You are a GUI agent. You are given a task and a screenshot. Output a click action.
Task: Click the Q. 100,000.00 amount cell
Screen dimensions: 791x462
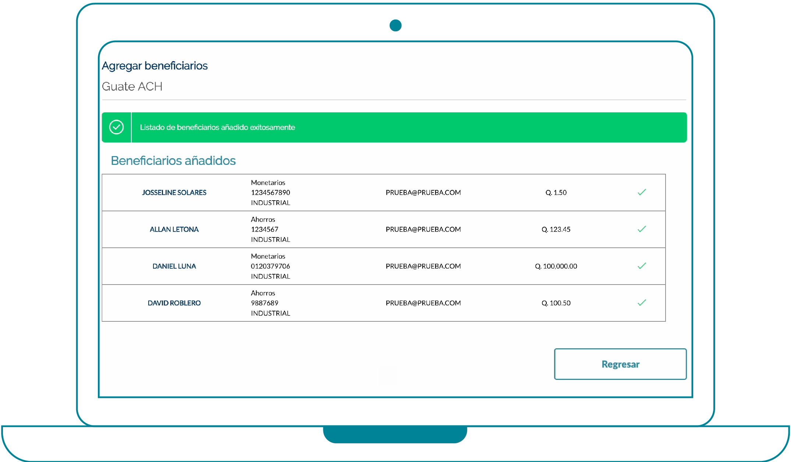556,266
